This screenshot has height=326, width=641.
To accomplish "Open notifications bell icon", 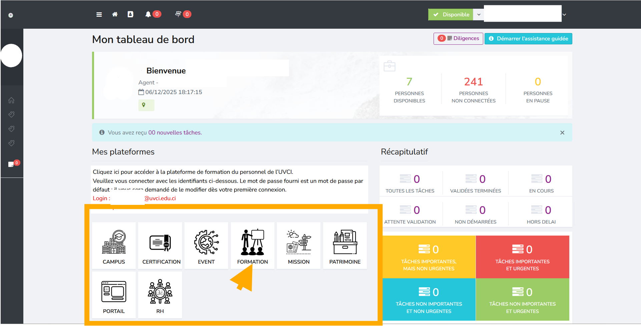I will (x=148, y=14).
